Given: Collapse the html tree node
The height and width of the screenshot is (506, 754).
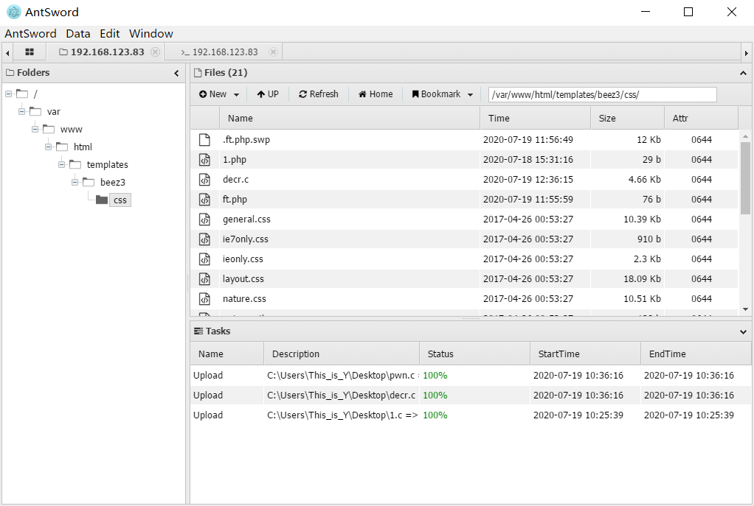Looking at the screenshot, I should click(48, 147).
